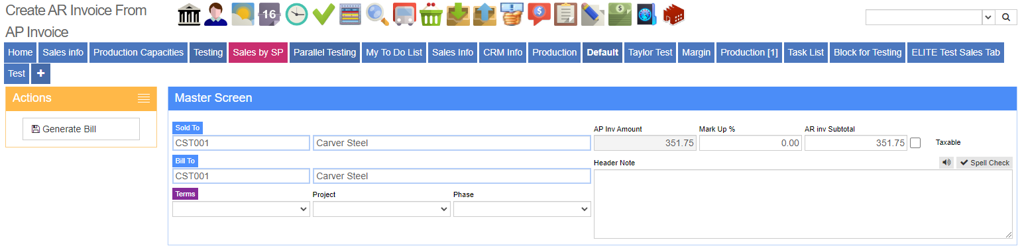This screenshot has height=248, width=1020.
Task: Activate the speaker icon above Header Note
Action: click(x=946, y=163)
